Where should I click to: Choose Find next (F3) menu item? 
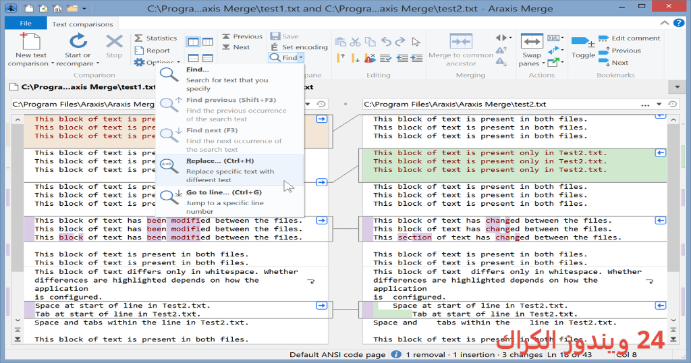[229, 140]
